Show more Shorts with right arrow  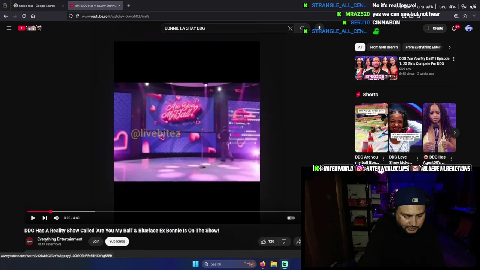[454, 133]
